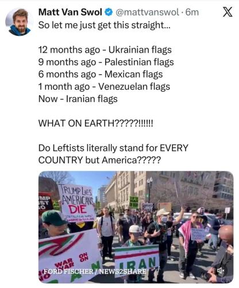Click the blue verified checkmark badge
This screenshot has height=288, width=239.
tap(109, 12)
